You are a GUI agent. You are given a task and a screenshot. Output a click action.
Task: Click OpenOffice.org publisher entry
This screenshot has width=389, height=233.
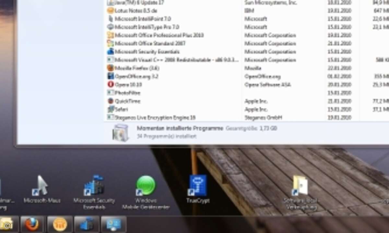tap(263, 76)
